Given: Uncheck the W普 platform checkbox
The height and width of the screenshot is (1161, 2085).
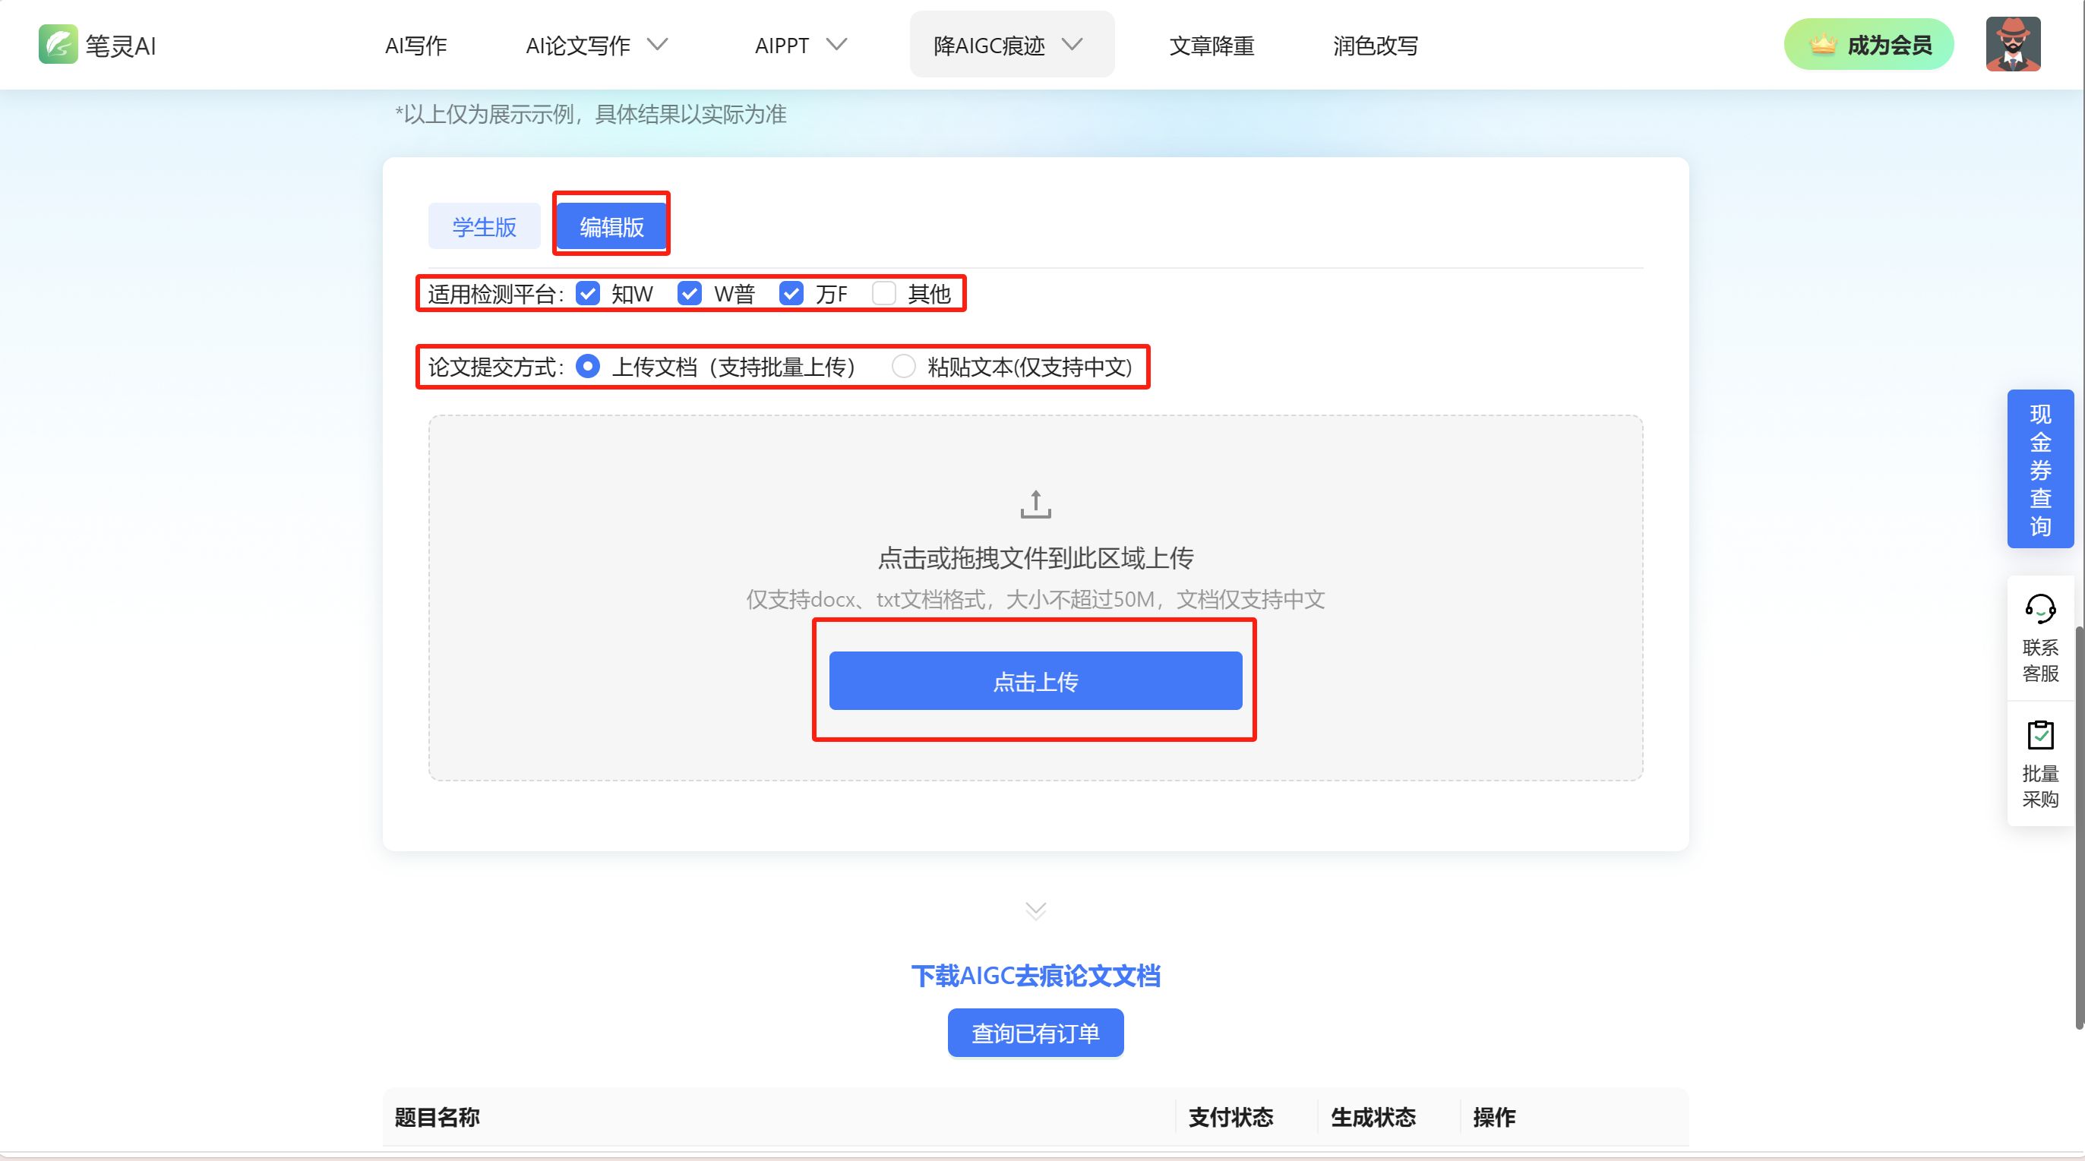Looking at the screenshot, I should pos(690,294).
